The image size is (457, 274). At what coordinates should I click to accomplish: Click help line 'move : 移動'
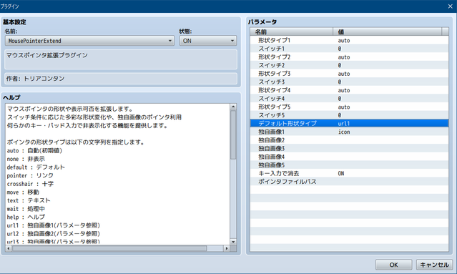(23, 192)
